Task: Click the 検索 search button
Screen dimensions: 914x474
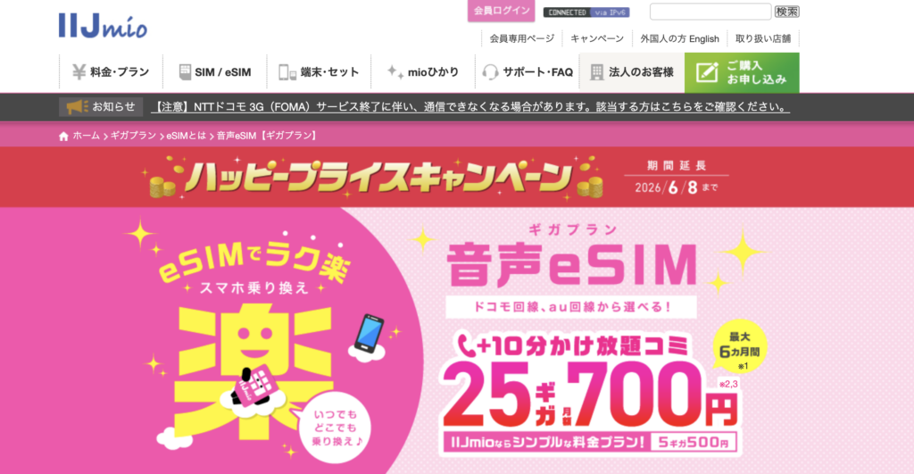Action: click(x=786, y=12)
